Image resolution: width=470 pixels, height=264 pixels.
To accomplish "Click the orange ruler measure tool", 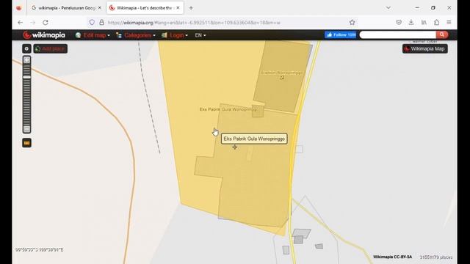I will point(26,143).
